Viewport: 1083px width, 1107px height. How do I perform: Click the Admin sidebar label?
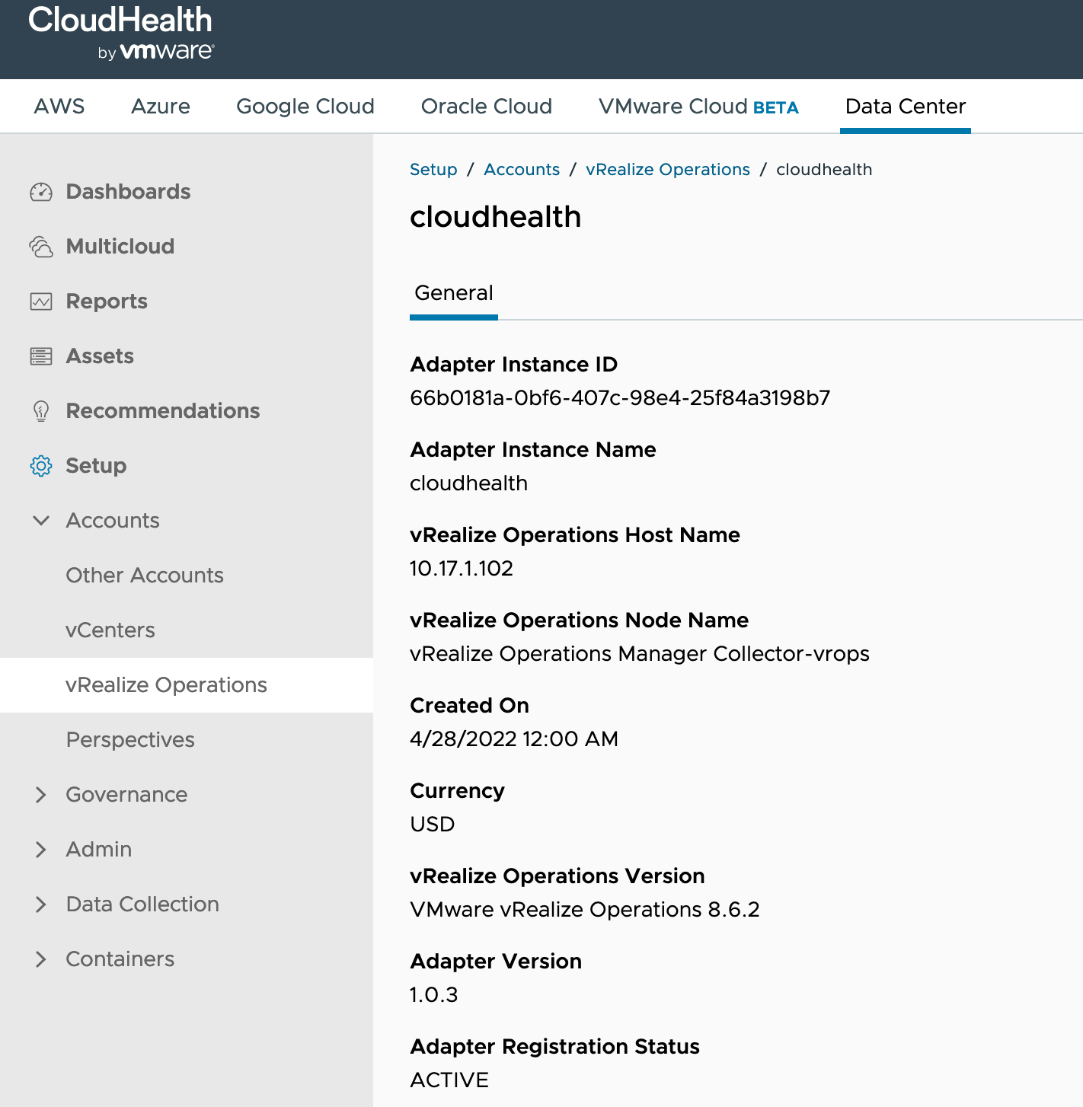pyautogui.click(x=99, y=850)
